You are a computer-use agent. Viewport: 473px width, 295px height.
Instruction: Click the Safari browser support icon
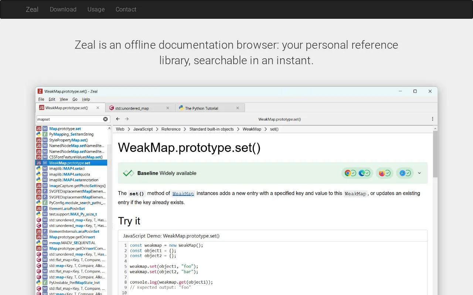click(x=402, y=173)
